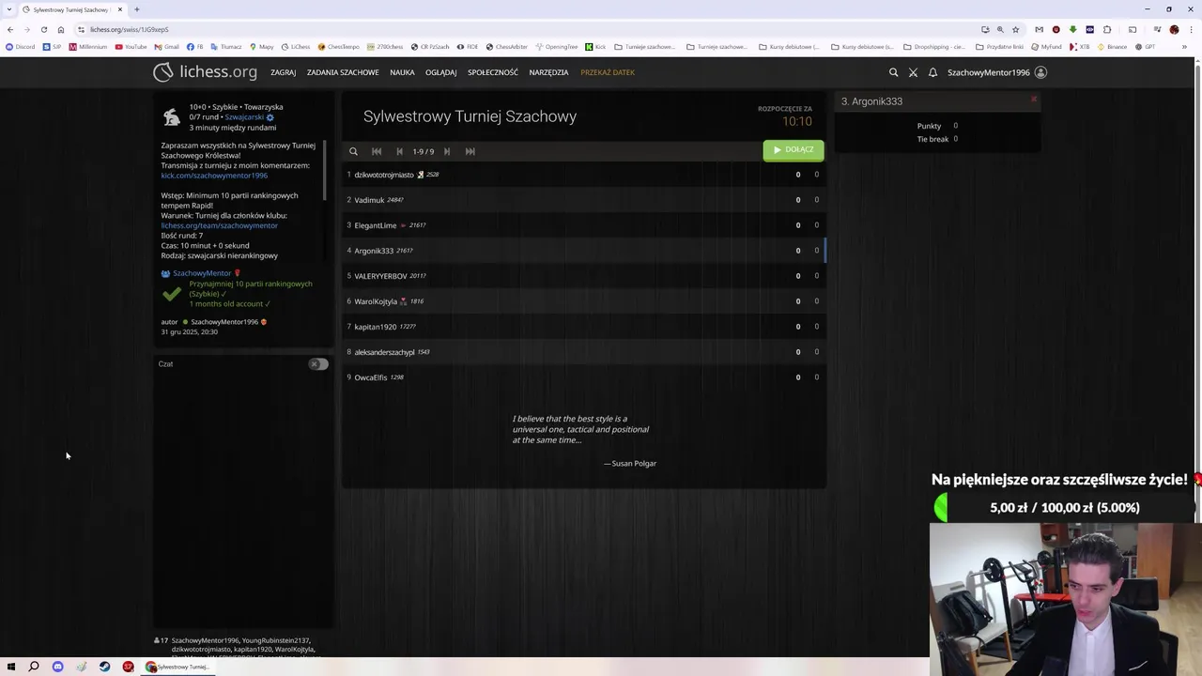The width and height of the screenshot is (1202, 676).
Task: Open Windows taskbar search
Action: (34, 667)
